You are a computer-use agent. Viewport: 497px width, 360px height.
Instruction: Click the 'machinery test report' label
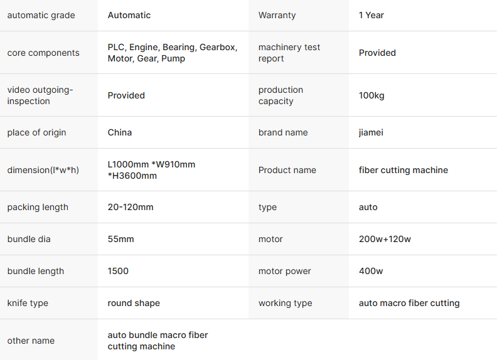click(289, 53)
